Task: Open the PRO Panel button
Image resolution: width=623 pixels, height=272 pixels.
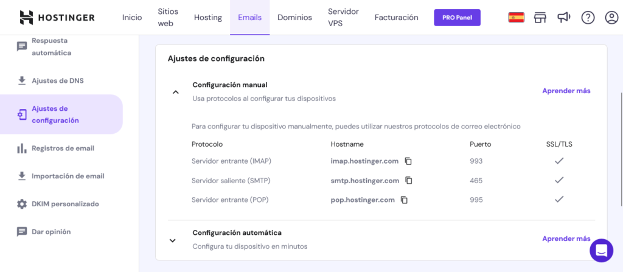Action: point(458,18)
